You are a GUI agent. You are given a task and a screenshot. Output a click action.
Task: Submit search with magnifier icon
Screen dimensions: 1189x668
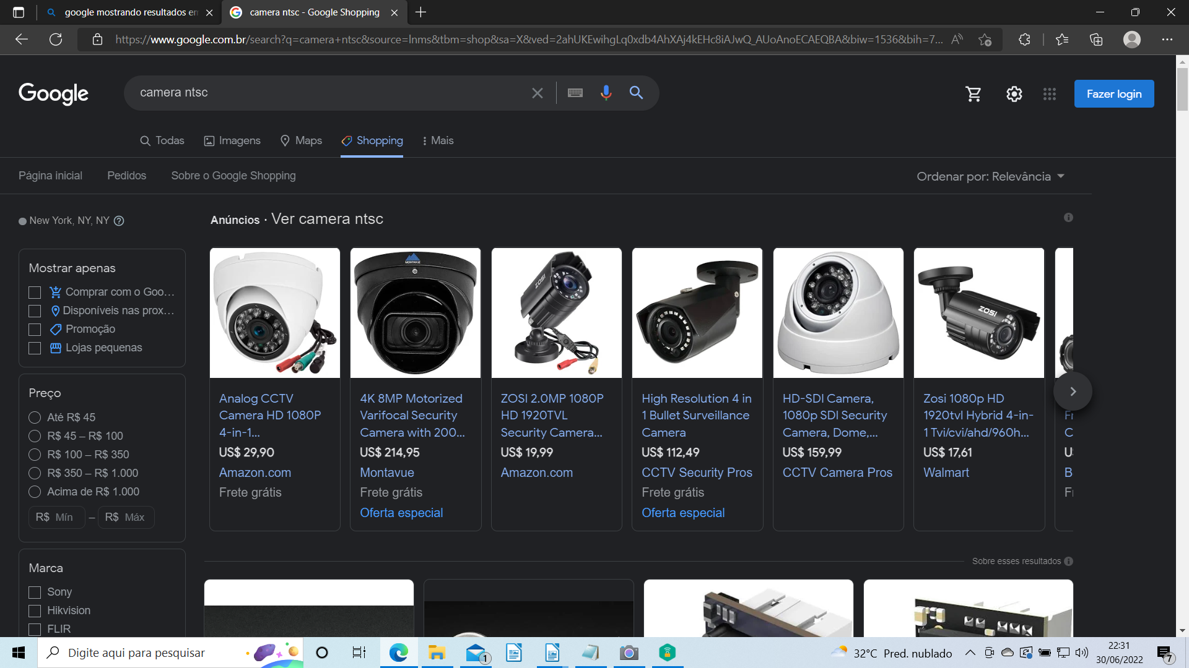click(636, 93)
